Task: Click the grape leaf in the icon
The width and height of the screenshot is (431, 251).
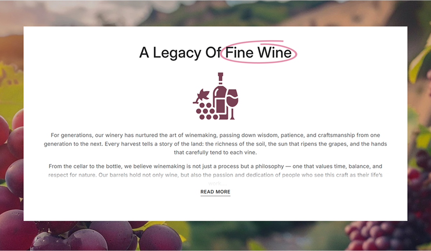Action: [x=203, y=95]
